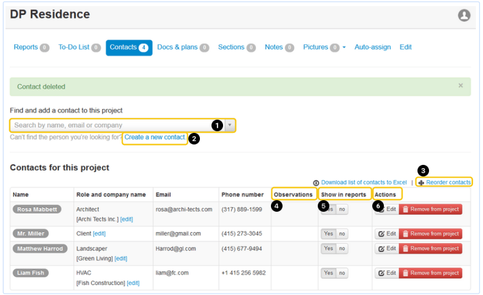Click the Observations column header
483x295 pixels.
pyautogui.click(x=293, y=195)
